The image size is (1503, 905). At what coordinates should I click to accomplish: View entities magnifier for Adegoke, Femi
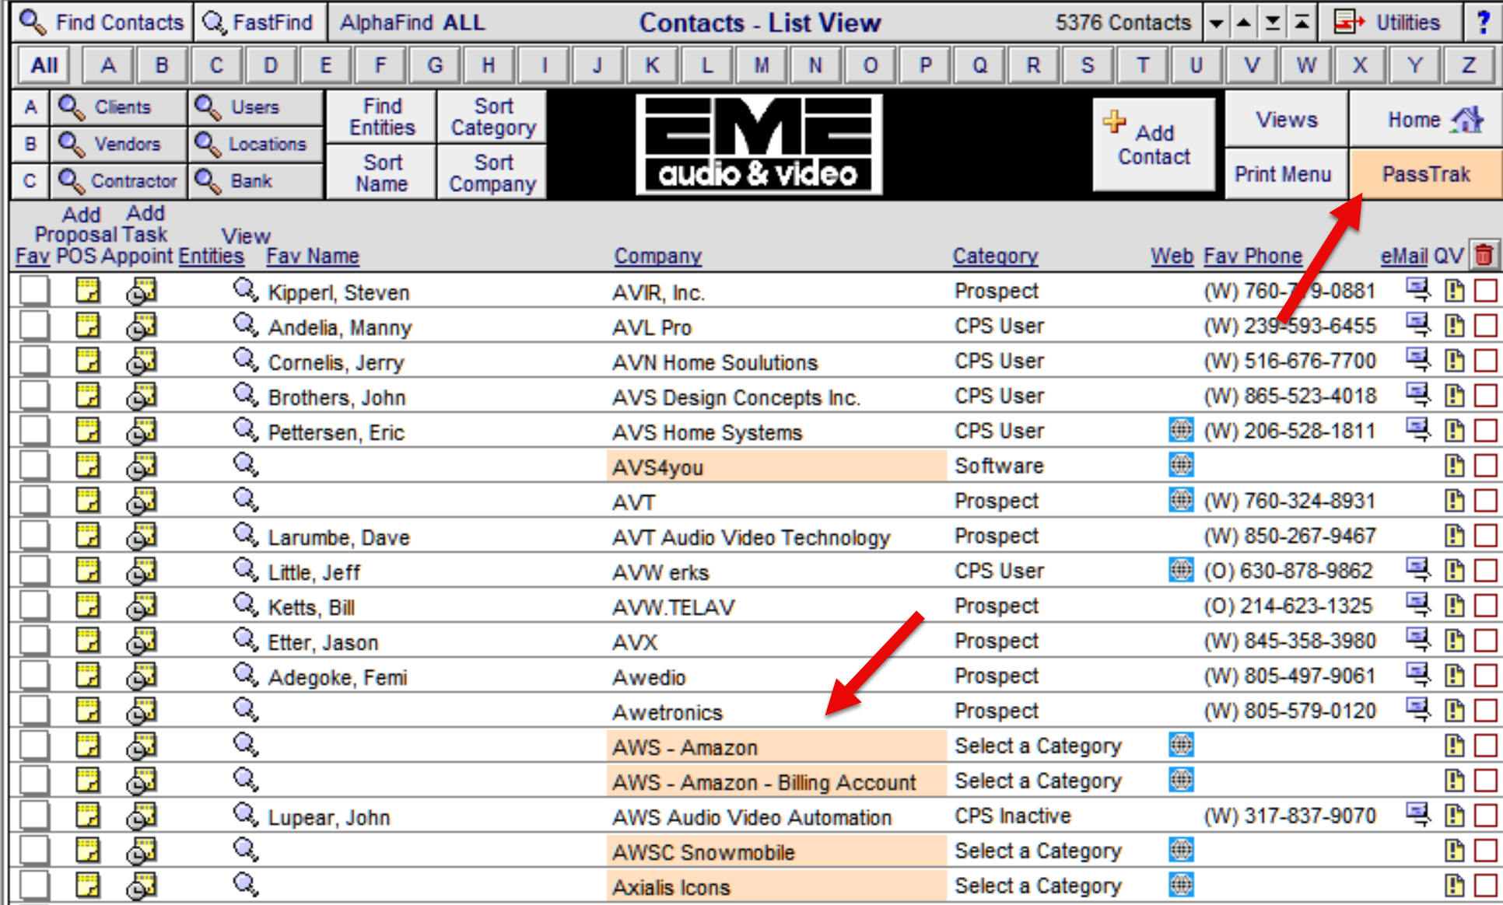(245, 675)
